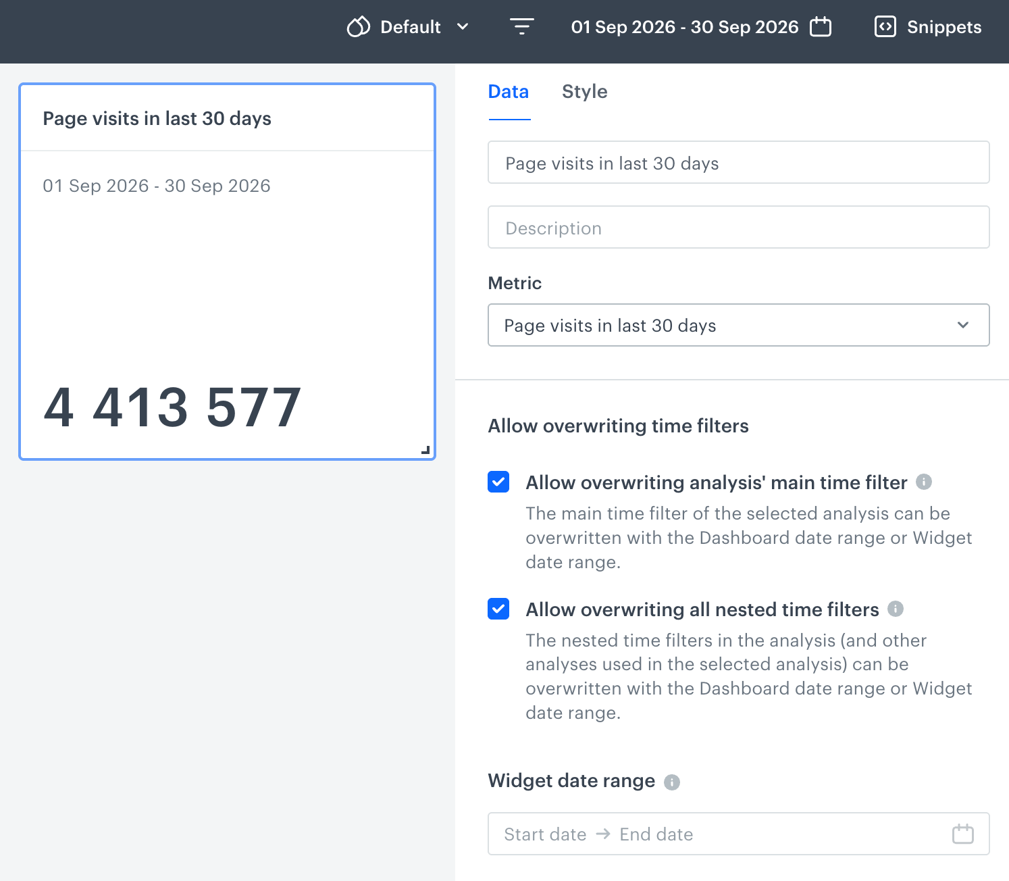Click the widget preview title text
1009x881 pixels.
(x=157, y=119)
